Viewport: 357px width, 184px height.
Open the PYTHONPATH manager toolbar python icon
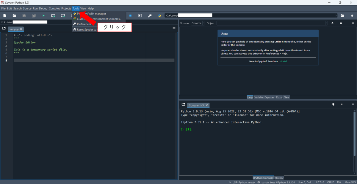point(159,15)
